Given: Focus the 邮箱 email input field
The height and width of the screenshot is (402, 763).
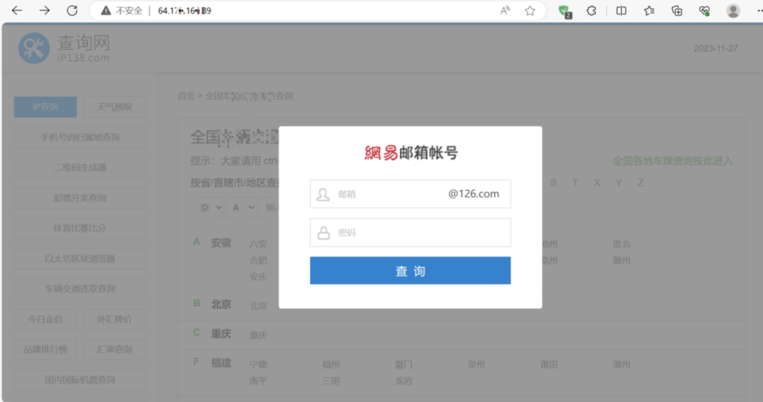Looking at the screenshot, I should [x=410, y=194].
